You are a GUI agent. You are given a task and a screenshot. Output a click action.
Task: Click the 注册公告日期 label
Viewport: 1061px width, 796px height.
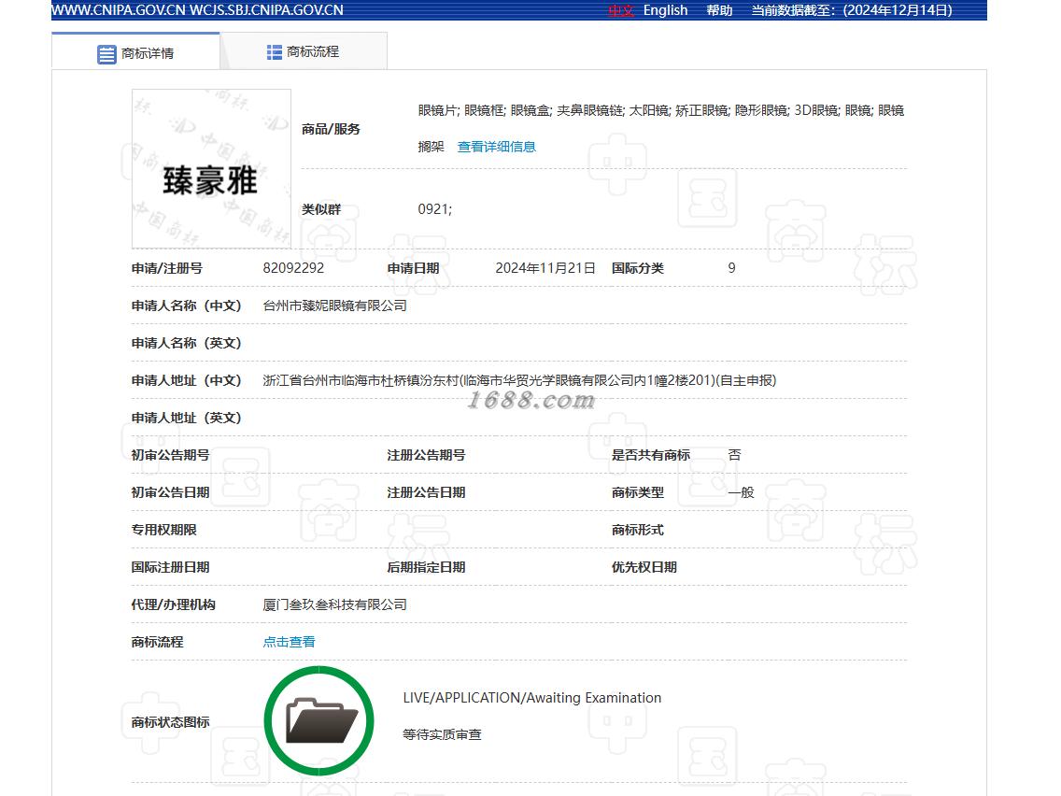coord(426,492)
